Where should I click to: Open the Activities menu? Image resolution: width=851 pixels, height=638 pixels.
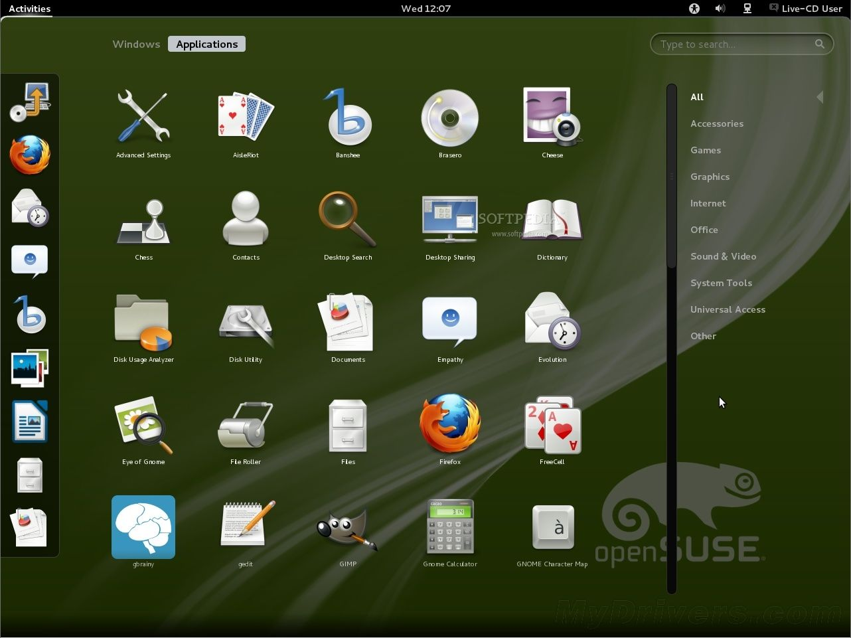coord(29,9)
